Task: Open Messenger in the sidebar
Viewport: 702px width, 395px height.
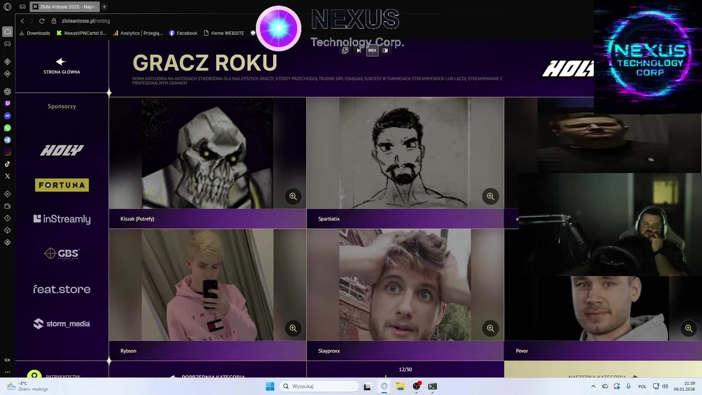Action: 7,116
